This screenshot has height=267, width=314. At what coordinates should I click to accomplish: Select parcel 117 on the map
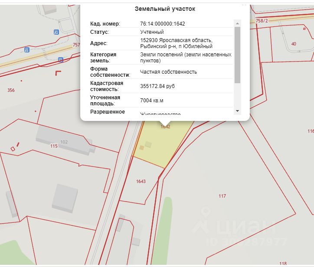click(x=222, y=196)
